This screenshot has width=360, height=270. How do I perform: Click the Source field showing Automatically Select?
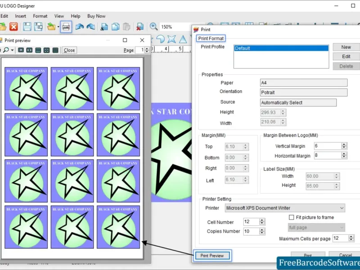tap(298, 103)
